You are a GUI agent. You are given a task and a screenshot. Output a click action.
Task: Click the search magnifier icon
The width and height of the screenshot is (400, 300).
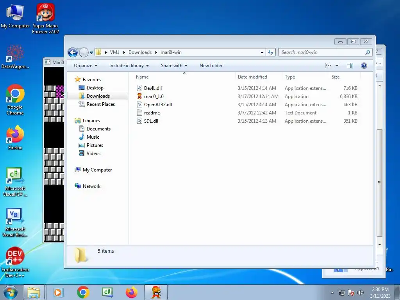tap(368, 53)
